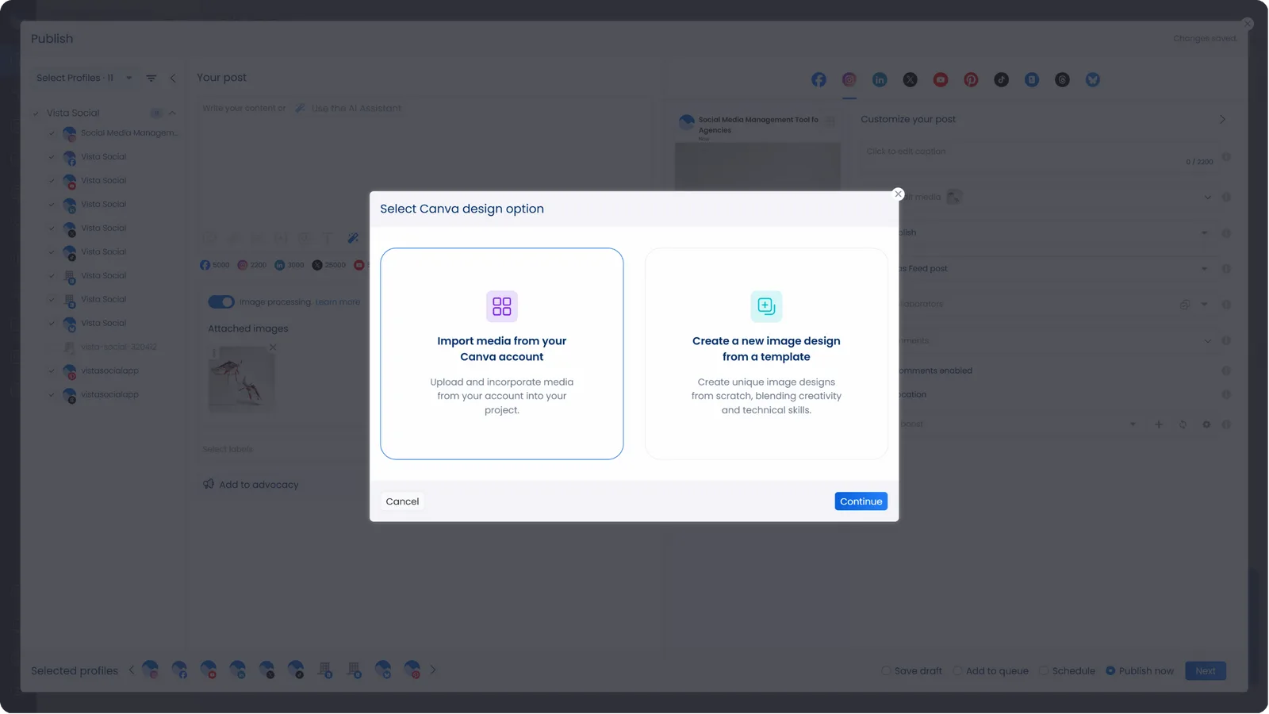
Task: Select the Pinterest platform icon
Action: tap(971, 79)
